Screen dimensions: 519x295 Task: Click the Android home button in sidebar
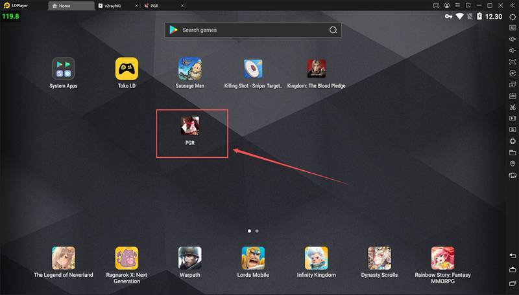[x=513, y=270]
